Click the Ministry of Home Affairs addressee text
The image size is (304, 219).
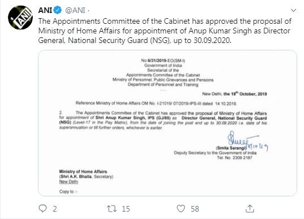click(x=83, y=171)
